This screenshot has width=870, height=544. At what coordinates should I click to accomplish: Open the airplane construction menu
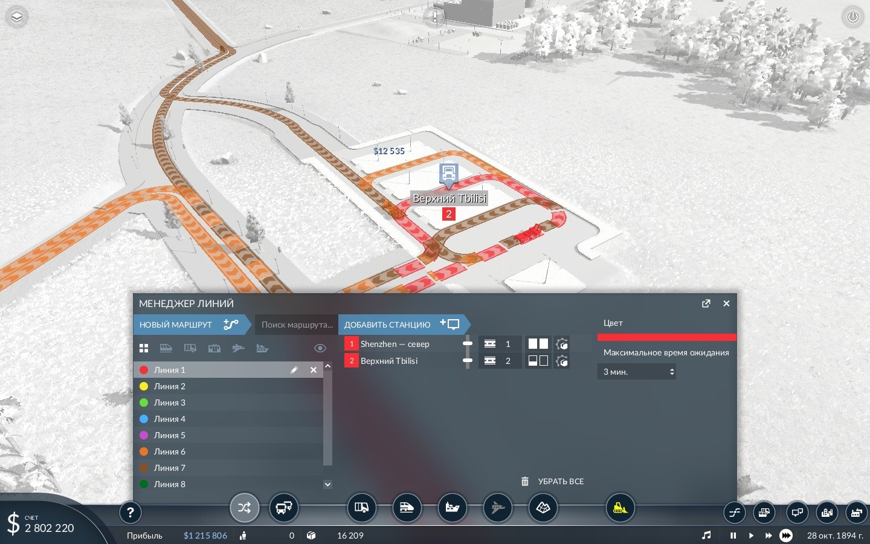click(x=497, y=508)
